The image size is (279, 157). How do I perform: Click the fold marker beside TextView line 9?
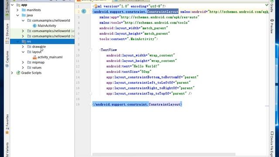tap(91, 50)
